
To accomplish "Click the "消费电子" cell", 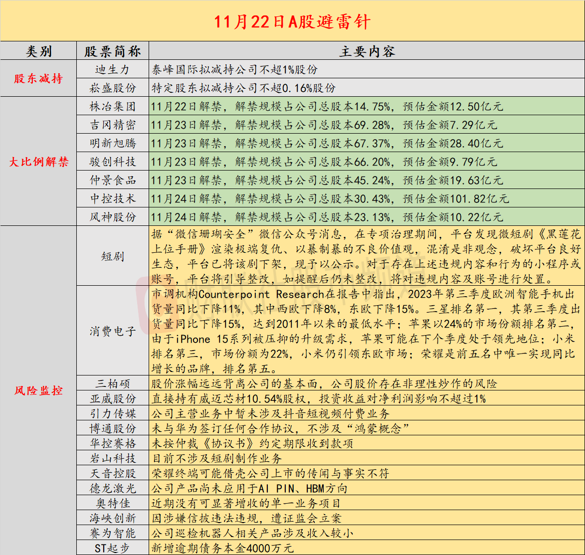I will click(x=113, y=331).
